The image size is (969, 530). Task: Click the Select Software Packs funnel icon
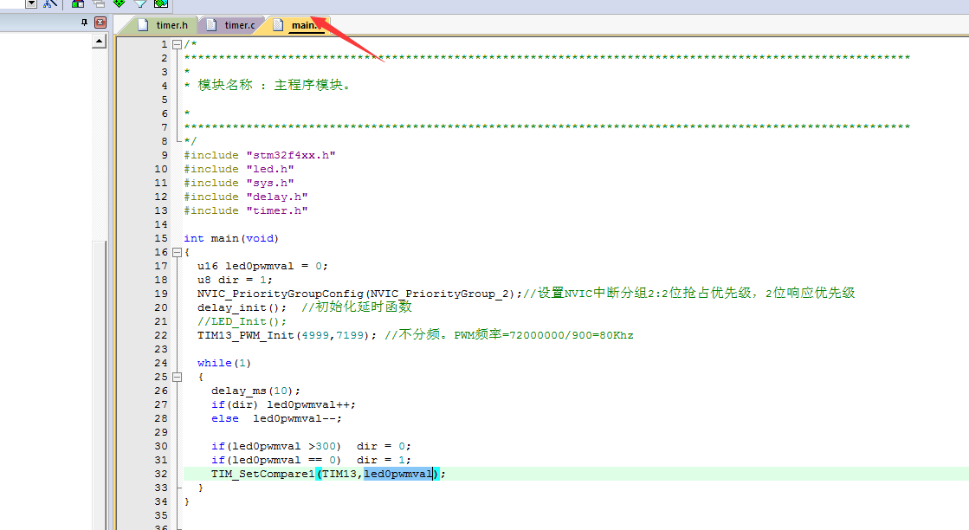[139, 3]
